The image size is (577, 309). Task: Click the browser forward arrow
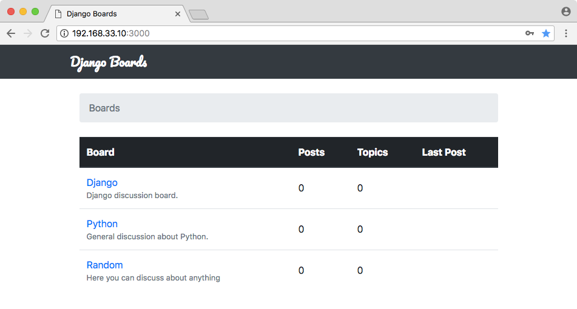(x=27, y=33)
